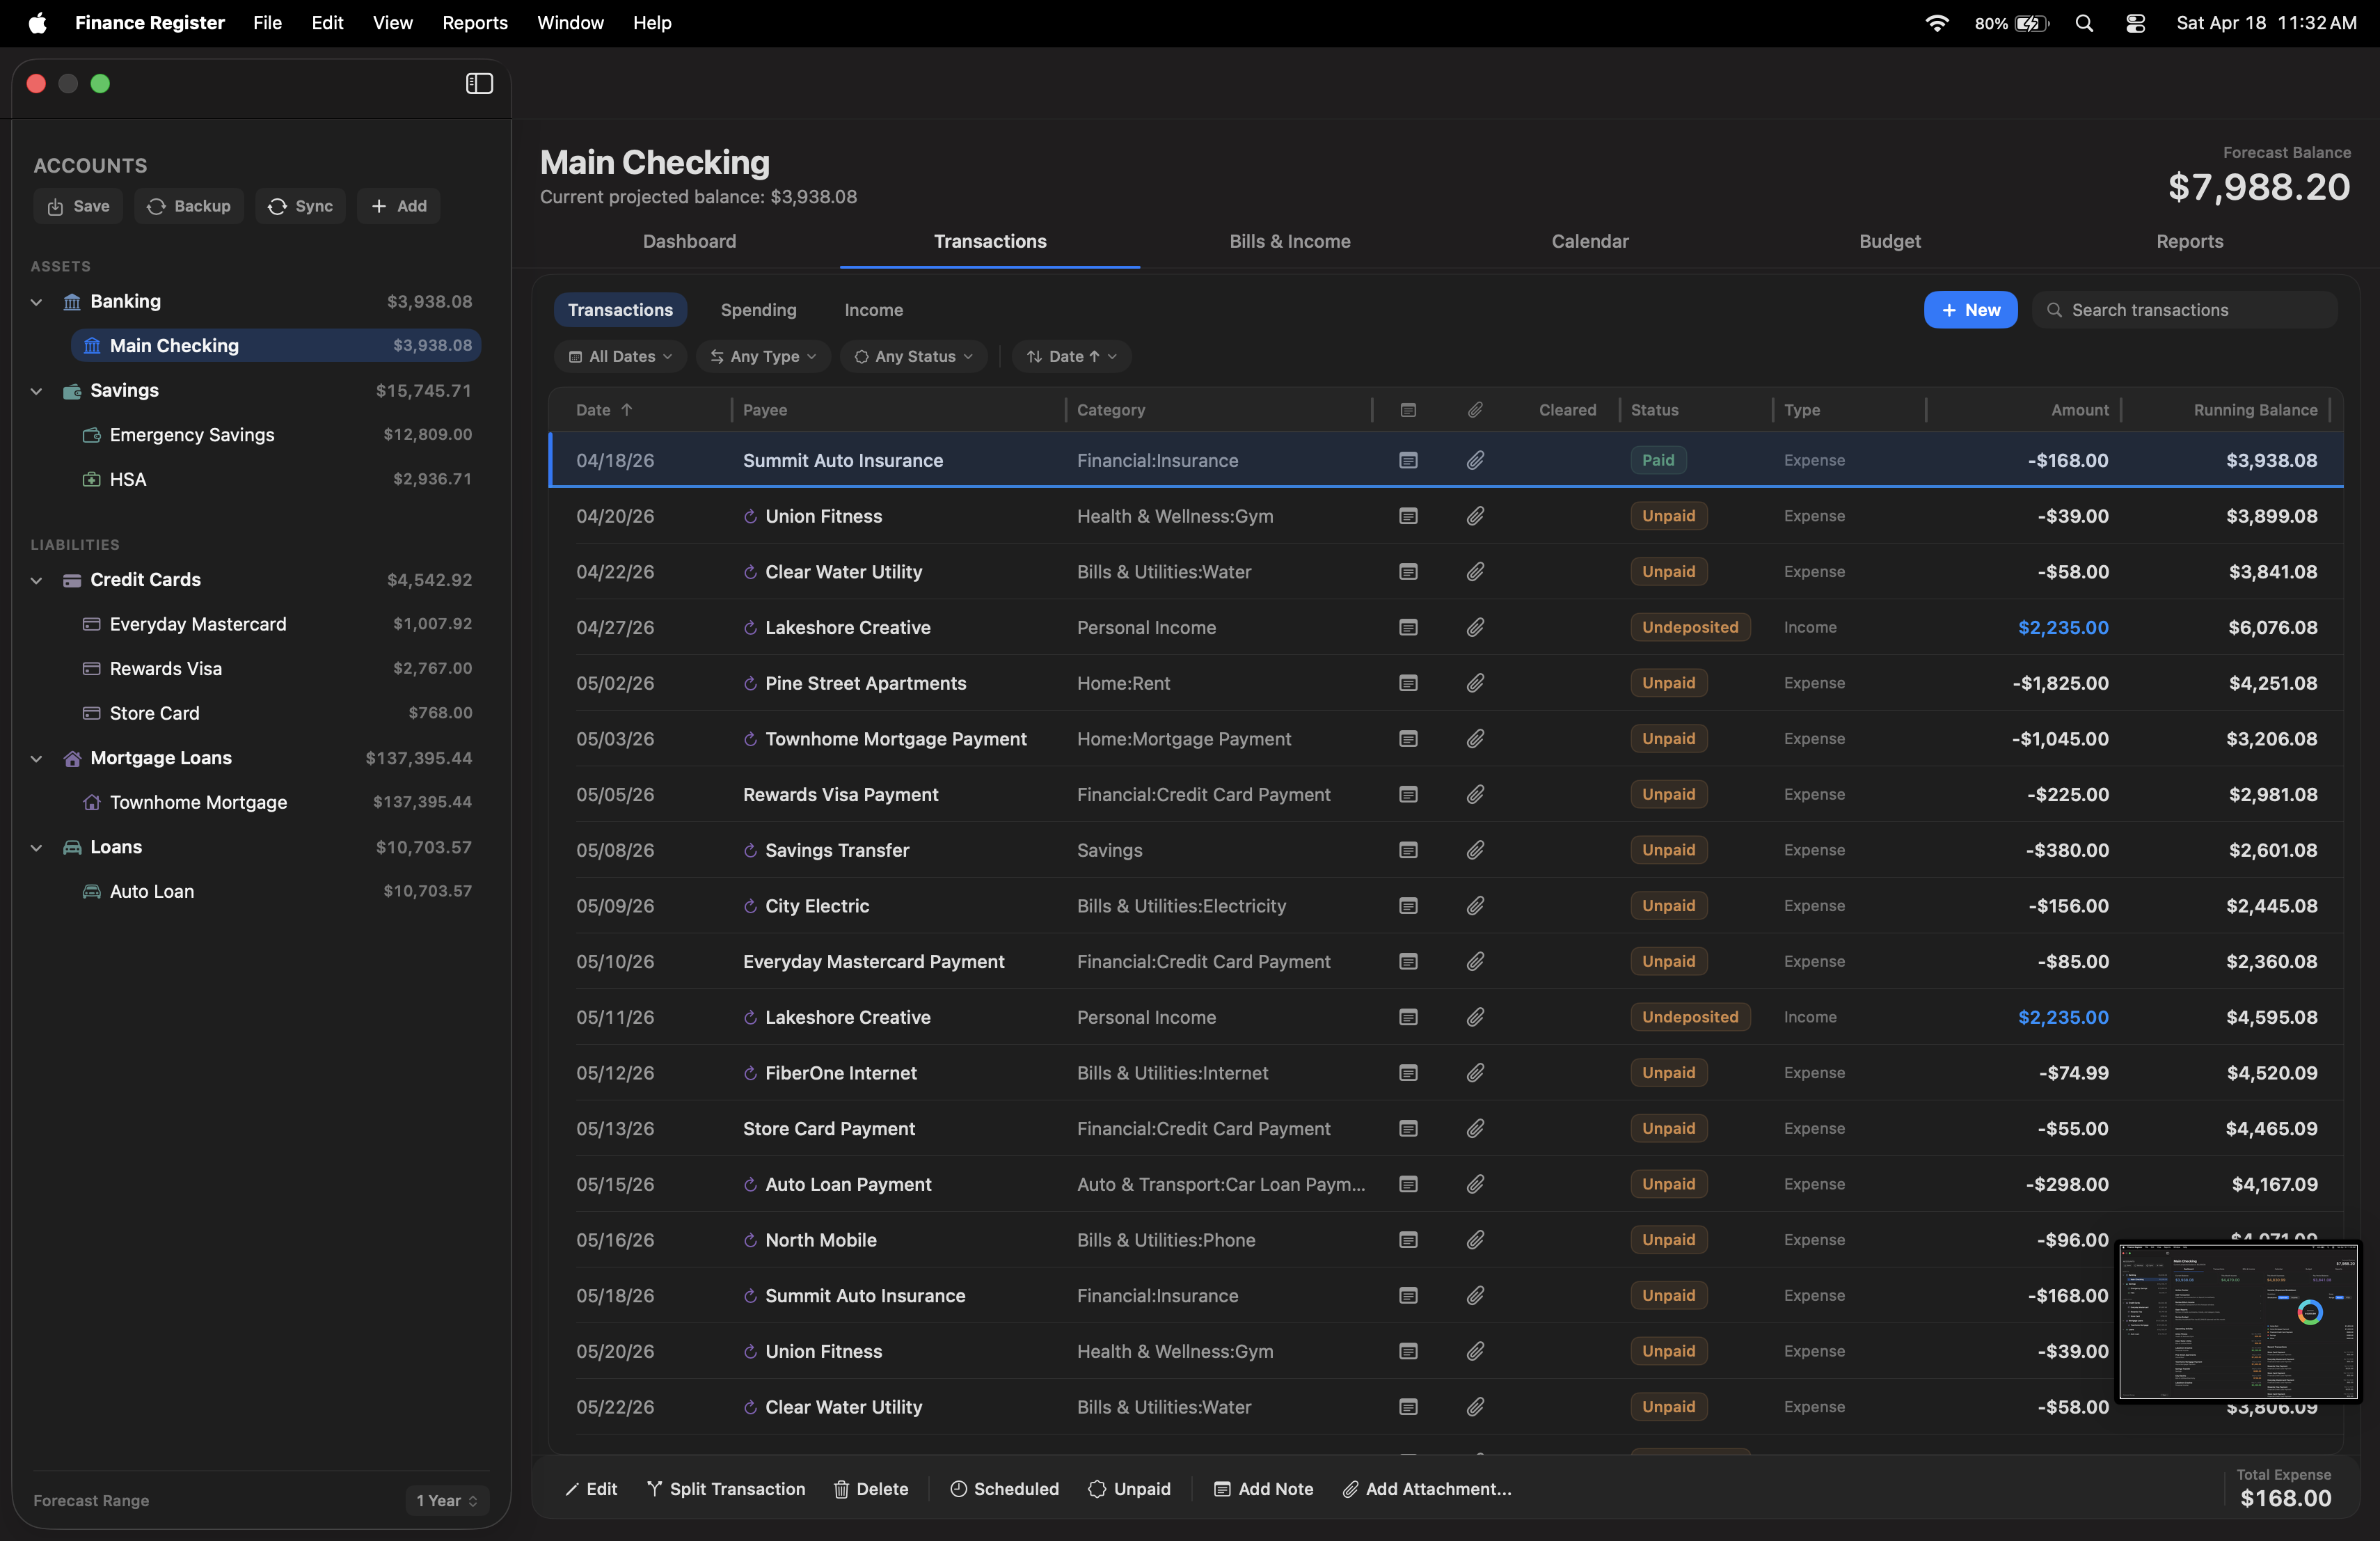Viewport: 2380px width, 1541px height.
Task: Open the screenshot preview thumbnail
Action: click(2238, 1321)
